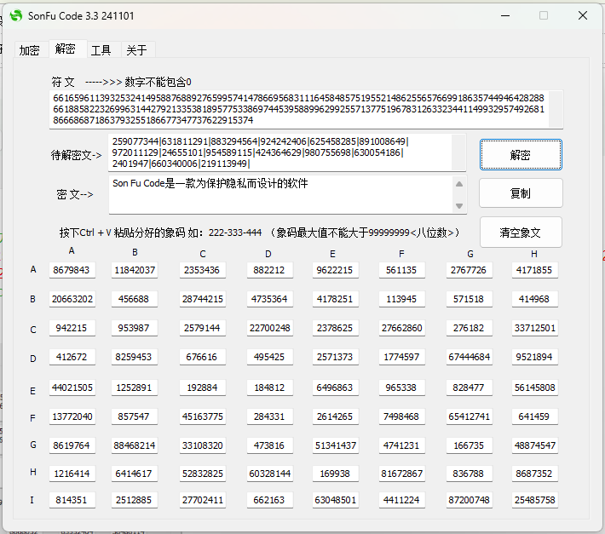
Task: Click the cell showing 51341437
Action: [335, 445]
